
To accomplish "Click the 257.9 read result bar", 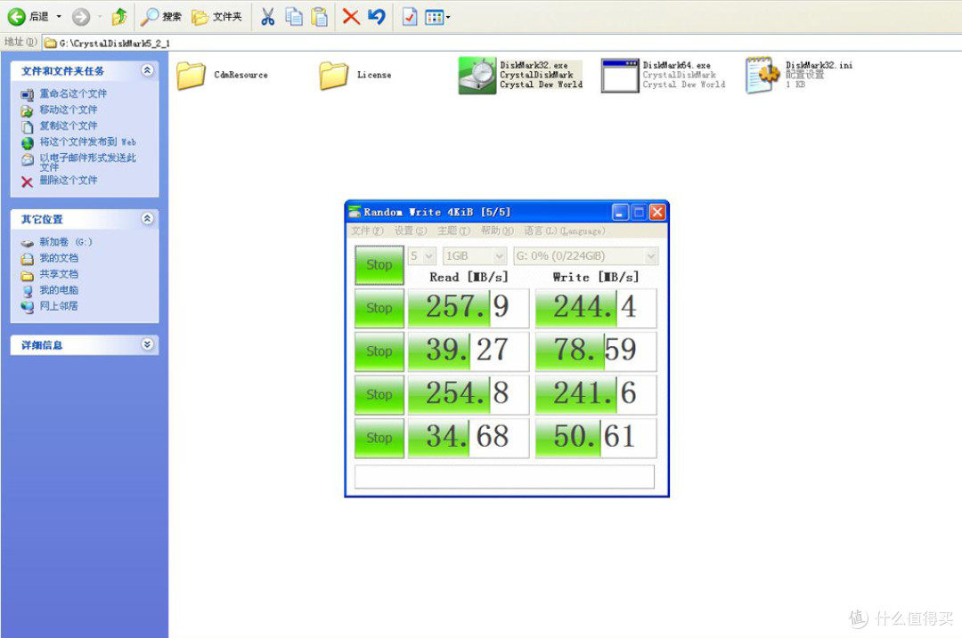I will click(469, 308).
